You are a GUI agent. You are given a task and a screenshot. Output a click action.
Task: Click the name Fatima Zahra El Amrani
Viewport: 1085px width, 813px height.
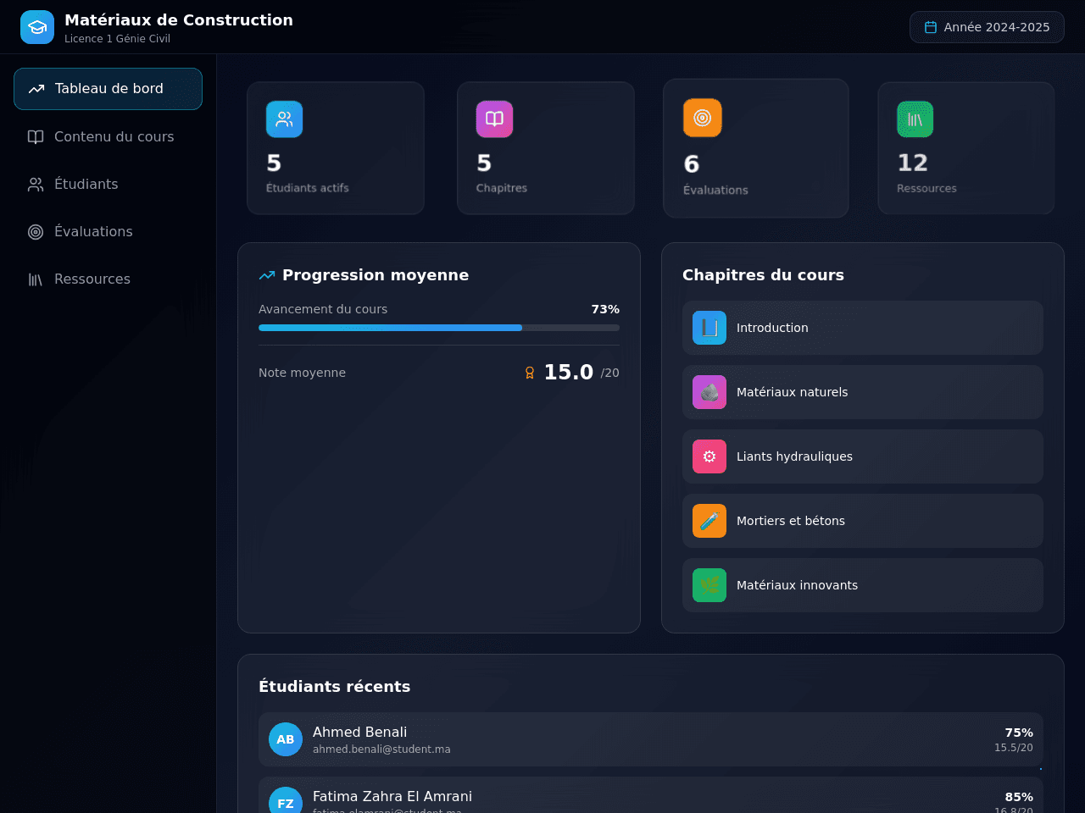pyautogui.click(x=392, y=797)
